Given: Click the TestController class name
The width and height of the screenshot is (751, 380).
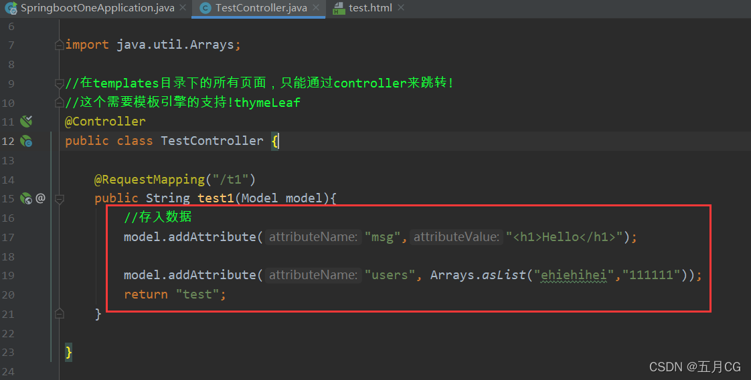Looking at the screenshot, I should coord(212,140).
